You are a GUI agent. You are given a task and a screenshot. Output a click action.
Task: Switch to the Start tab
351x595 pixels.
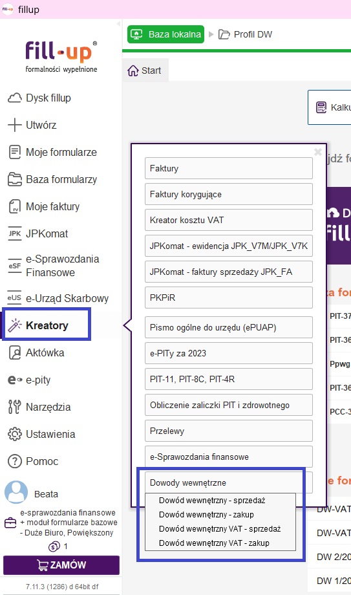click(145, 70)
